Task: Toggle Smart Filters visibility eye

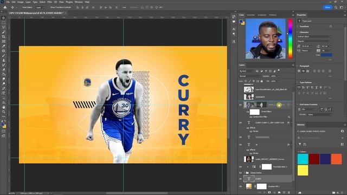Action: 248,112
